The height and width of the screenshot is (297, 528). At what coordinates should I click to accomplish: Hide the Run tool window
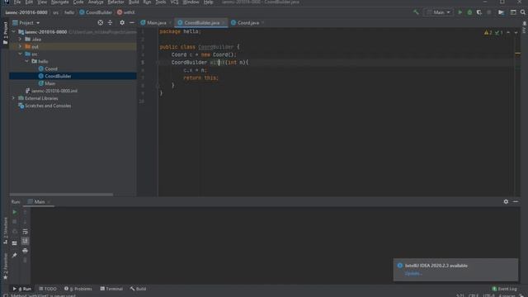click(516, 201)
